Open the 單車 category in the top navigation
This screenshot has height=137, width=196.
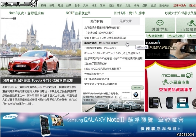pyautogui.click(x=103, y=6)
